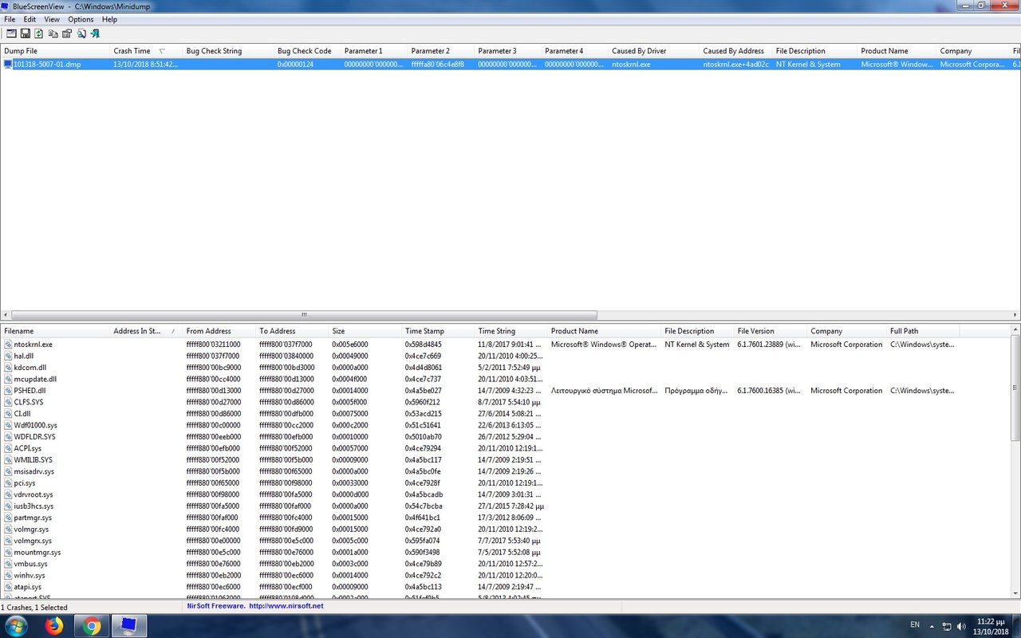Open the Edit menu

pos(30,19)
